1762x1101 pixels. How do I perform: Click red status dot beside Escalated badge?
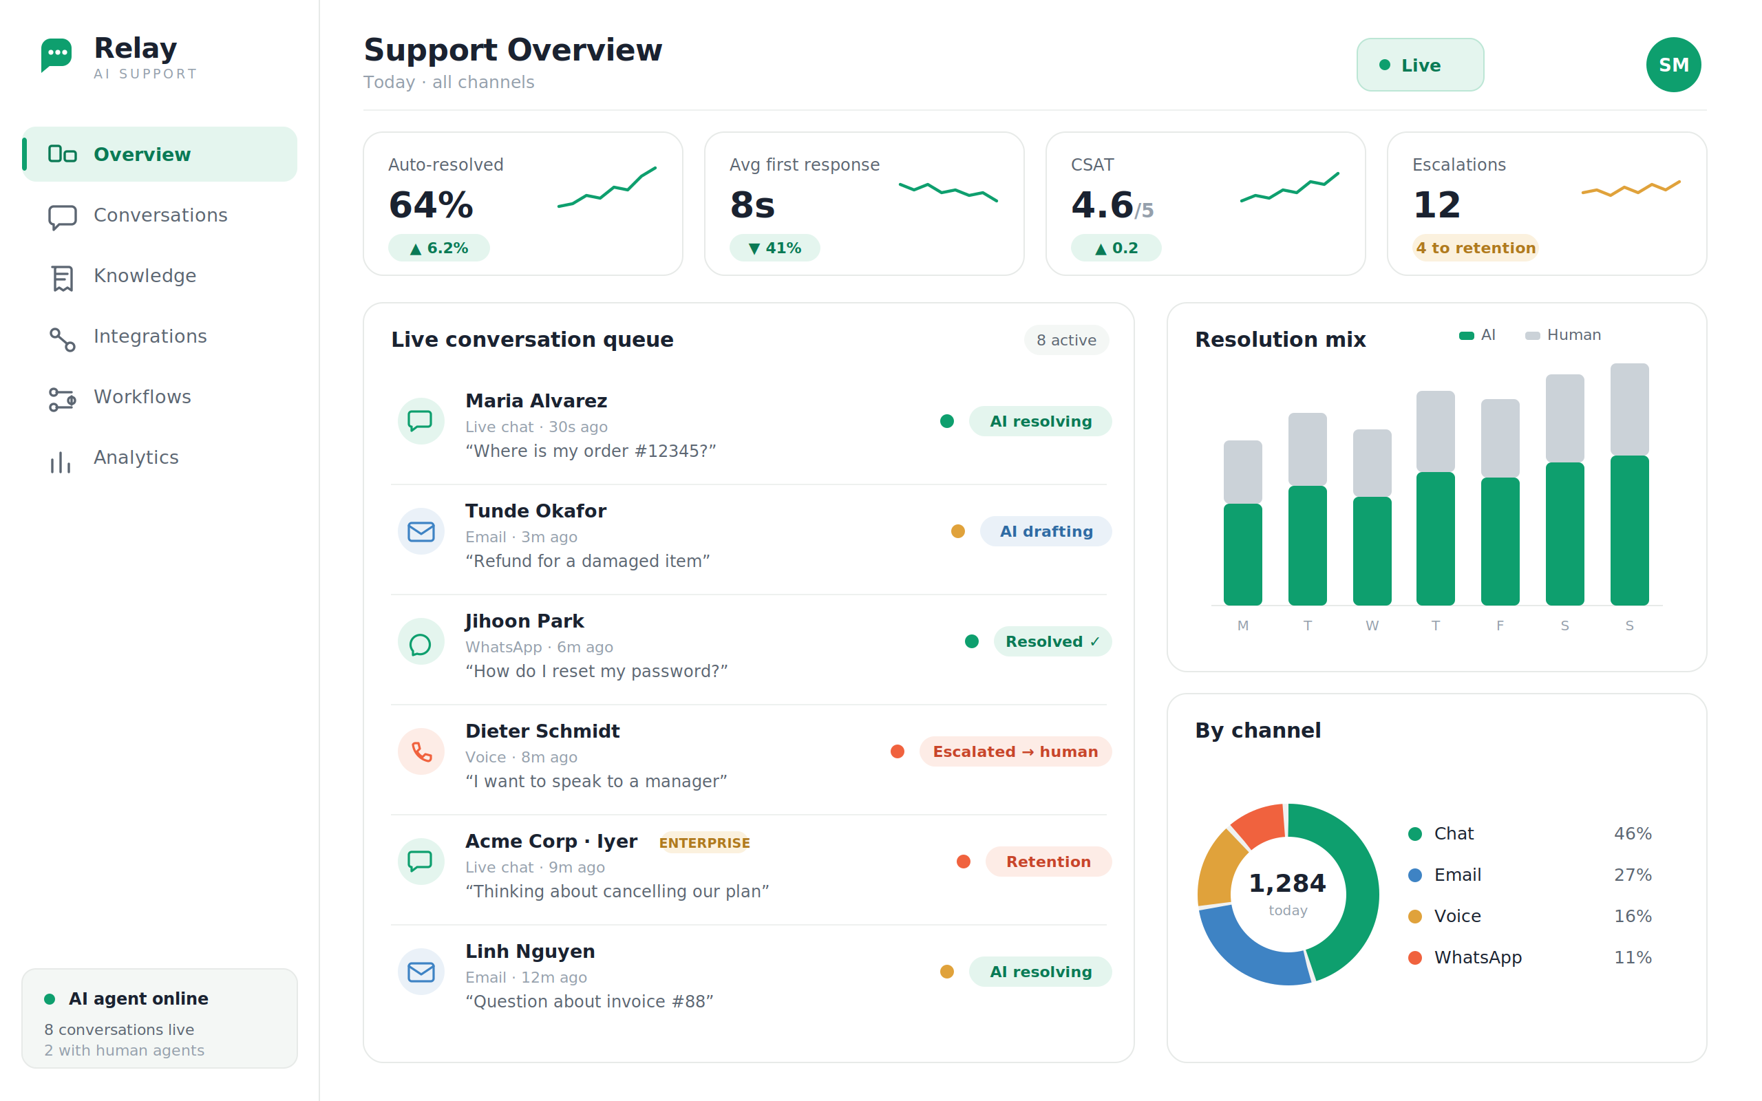(897, 751)
